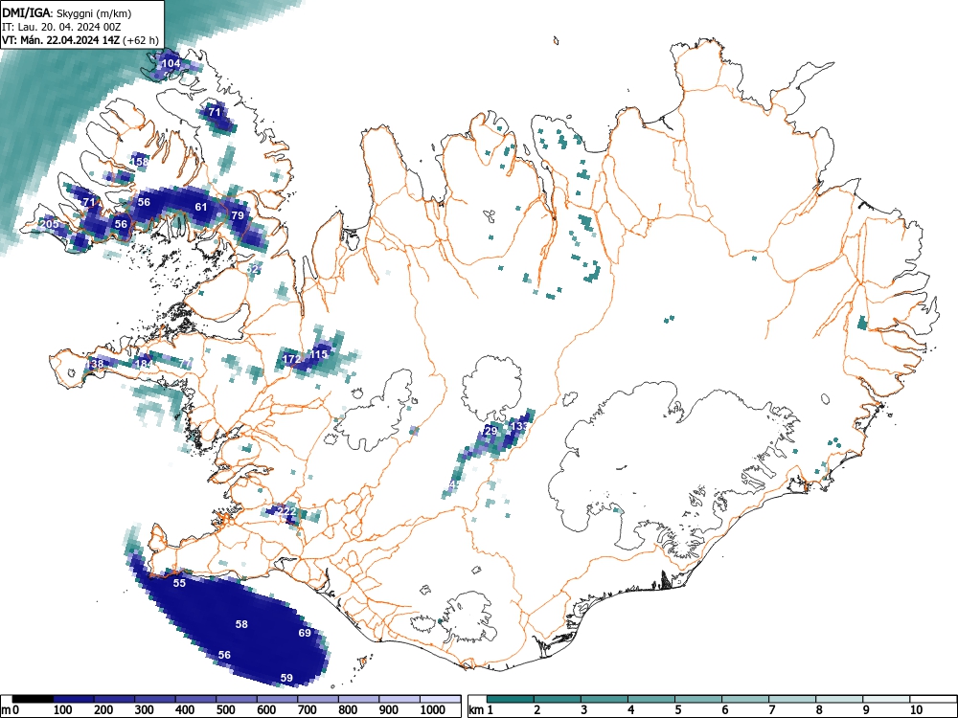The width and height of the screenshot is (958, 718).
Task: Click the visibility value 158 in the Westfjords
Action: pyautogui.click(x=140, y=162)
